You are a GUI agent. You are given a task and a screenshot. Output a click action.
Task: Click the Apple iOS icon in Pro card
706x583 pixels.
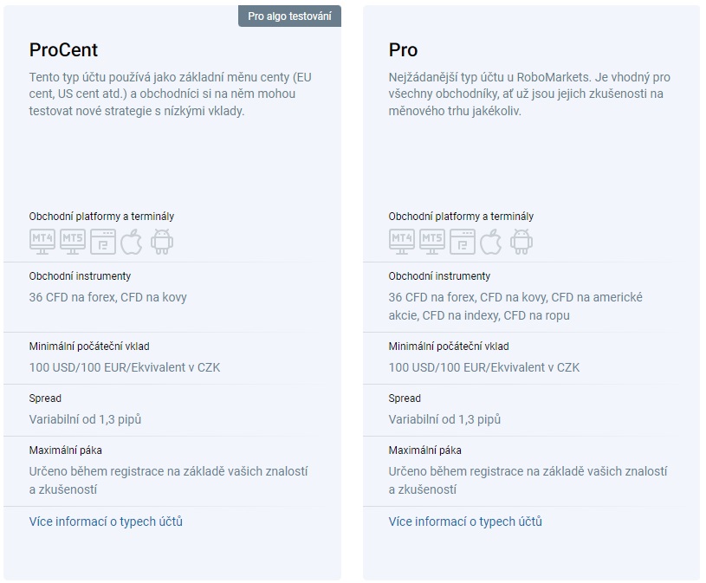point(491,242)
